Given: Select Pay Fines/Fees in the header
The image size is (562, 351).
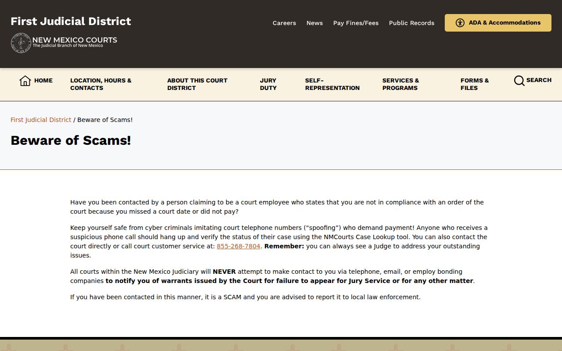Looking at the screenshot, I should pos(356,23).
